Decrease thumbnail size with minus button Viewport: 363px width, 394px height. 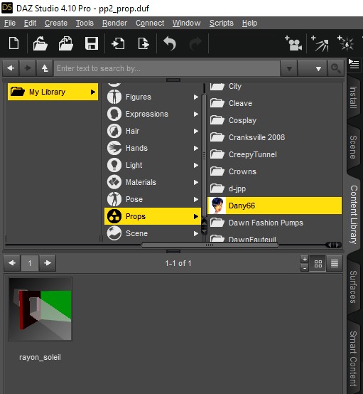pos(305,268)
